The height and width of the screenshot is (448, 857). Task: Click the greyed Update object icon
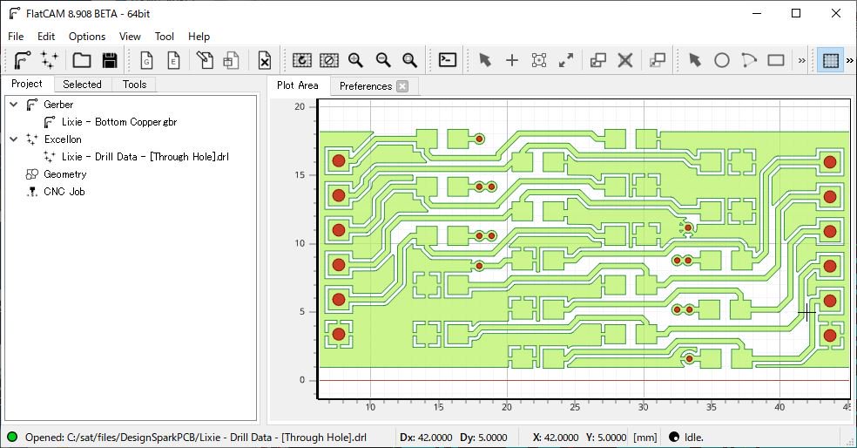click(x=231, y=60)
